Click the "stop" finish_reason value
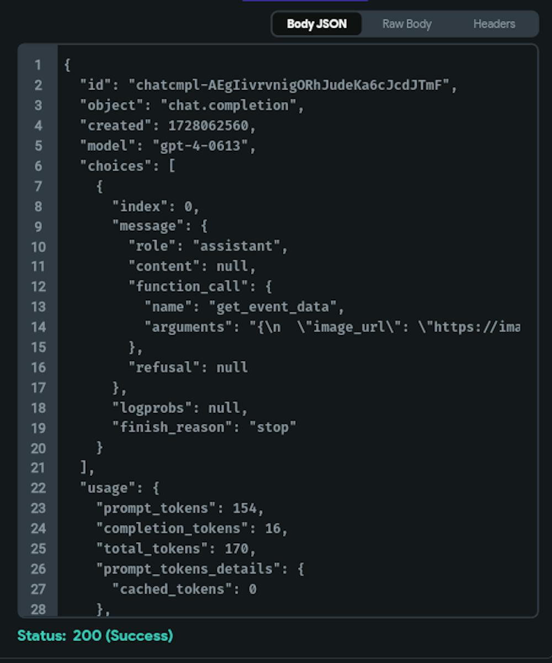The height and width of the screenshot is (663, 552). coord(273,427)
